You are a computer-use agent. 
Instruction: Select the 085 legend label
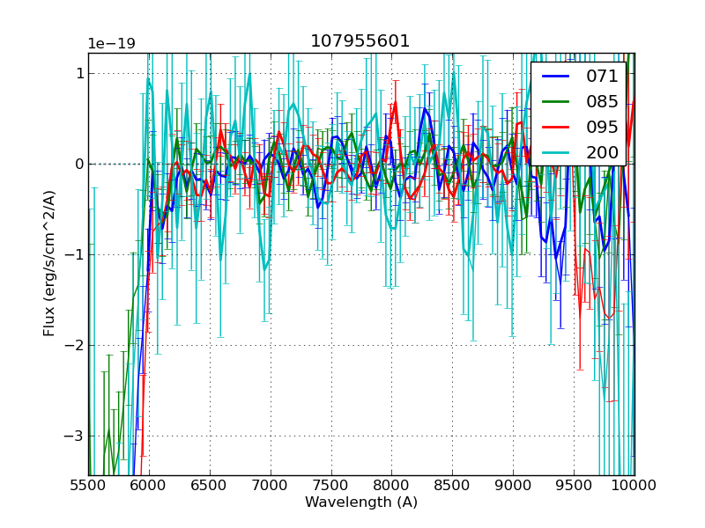602,102
